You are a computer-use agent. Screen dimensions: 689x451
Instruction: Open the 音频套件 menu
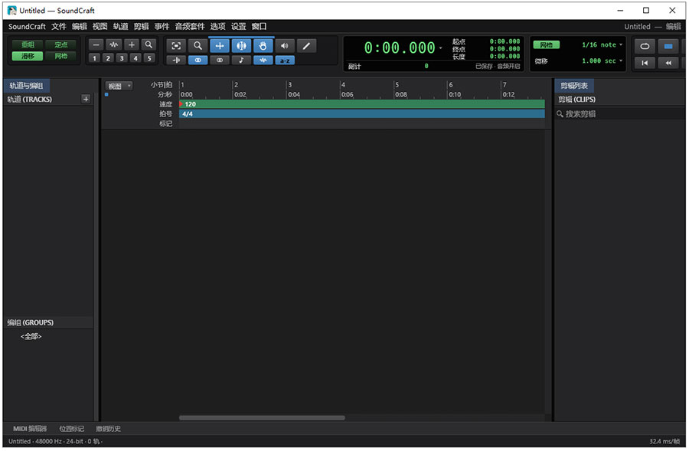[190, 26]
